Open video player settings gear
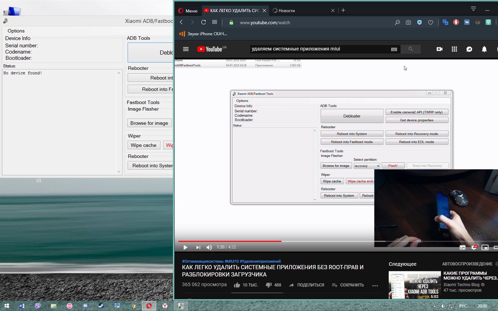The width and height of the screenshot is (498, 311). [474, 247]
